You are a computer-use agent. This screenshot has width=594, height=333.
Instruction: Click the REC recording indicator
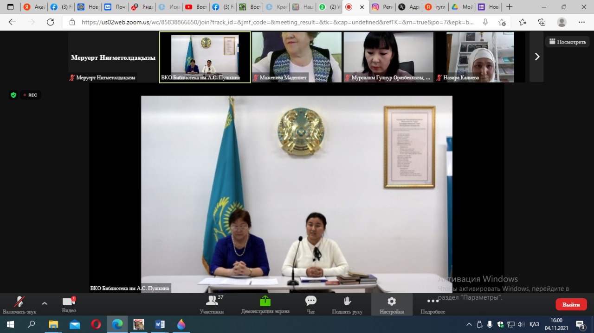pyautogui.click(x=31, y=95)
